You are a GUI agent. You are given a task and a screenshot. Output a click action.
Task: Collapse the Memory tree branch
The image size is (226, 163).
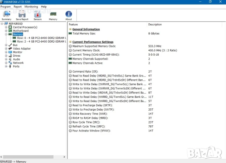tap(6, 34)
